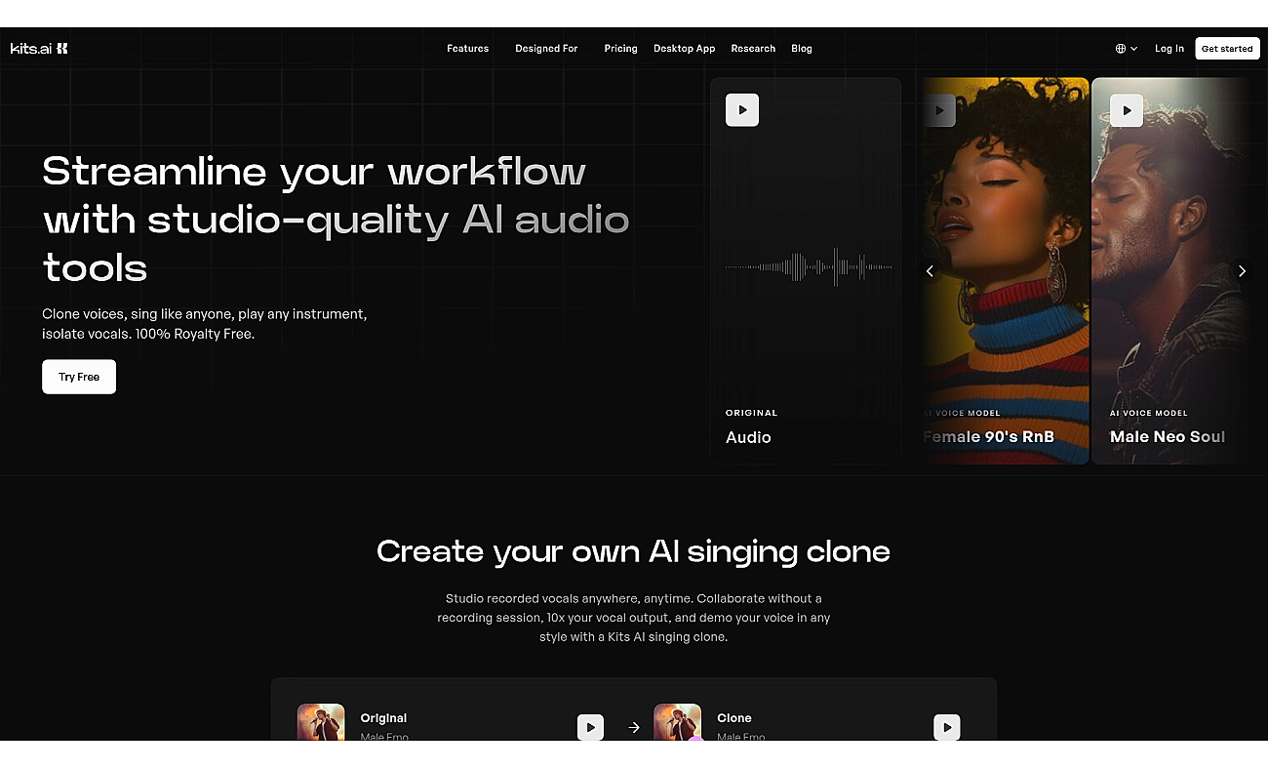Go to the Pricing page

[x=620, y=49]
